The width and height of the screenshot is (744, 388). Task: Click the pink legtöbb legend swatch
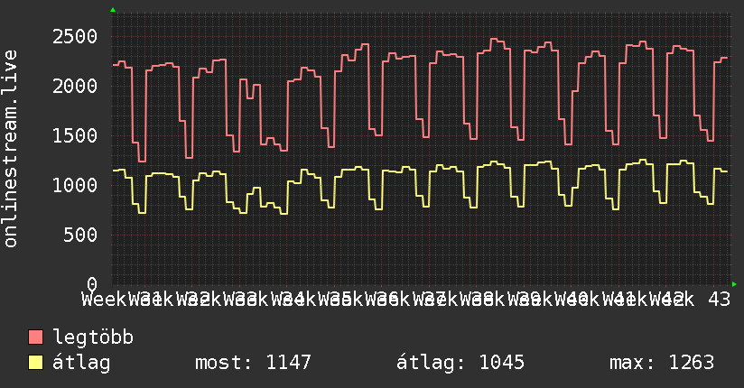click(x=35, y=337)
